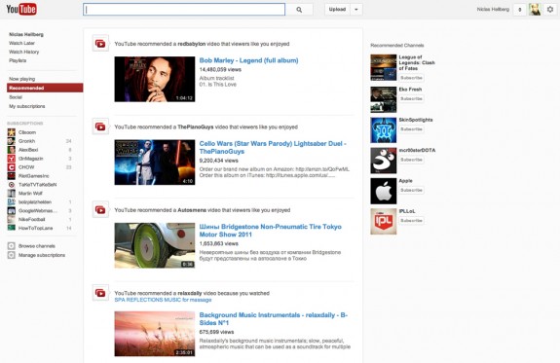Click the NikeFootball subscription icon
The width and height of the screenshot is (560, 363).
[x=12, y=219]
